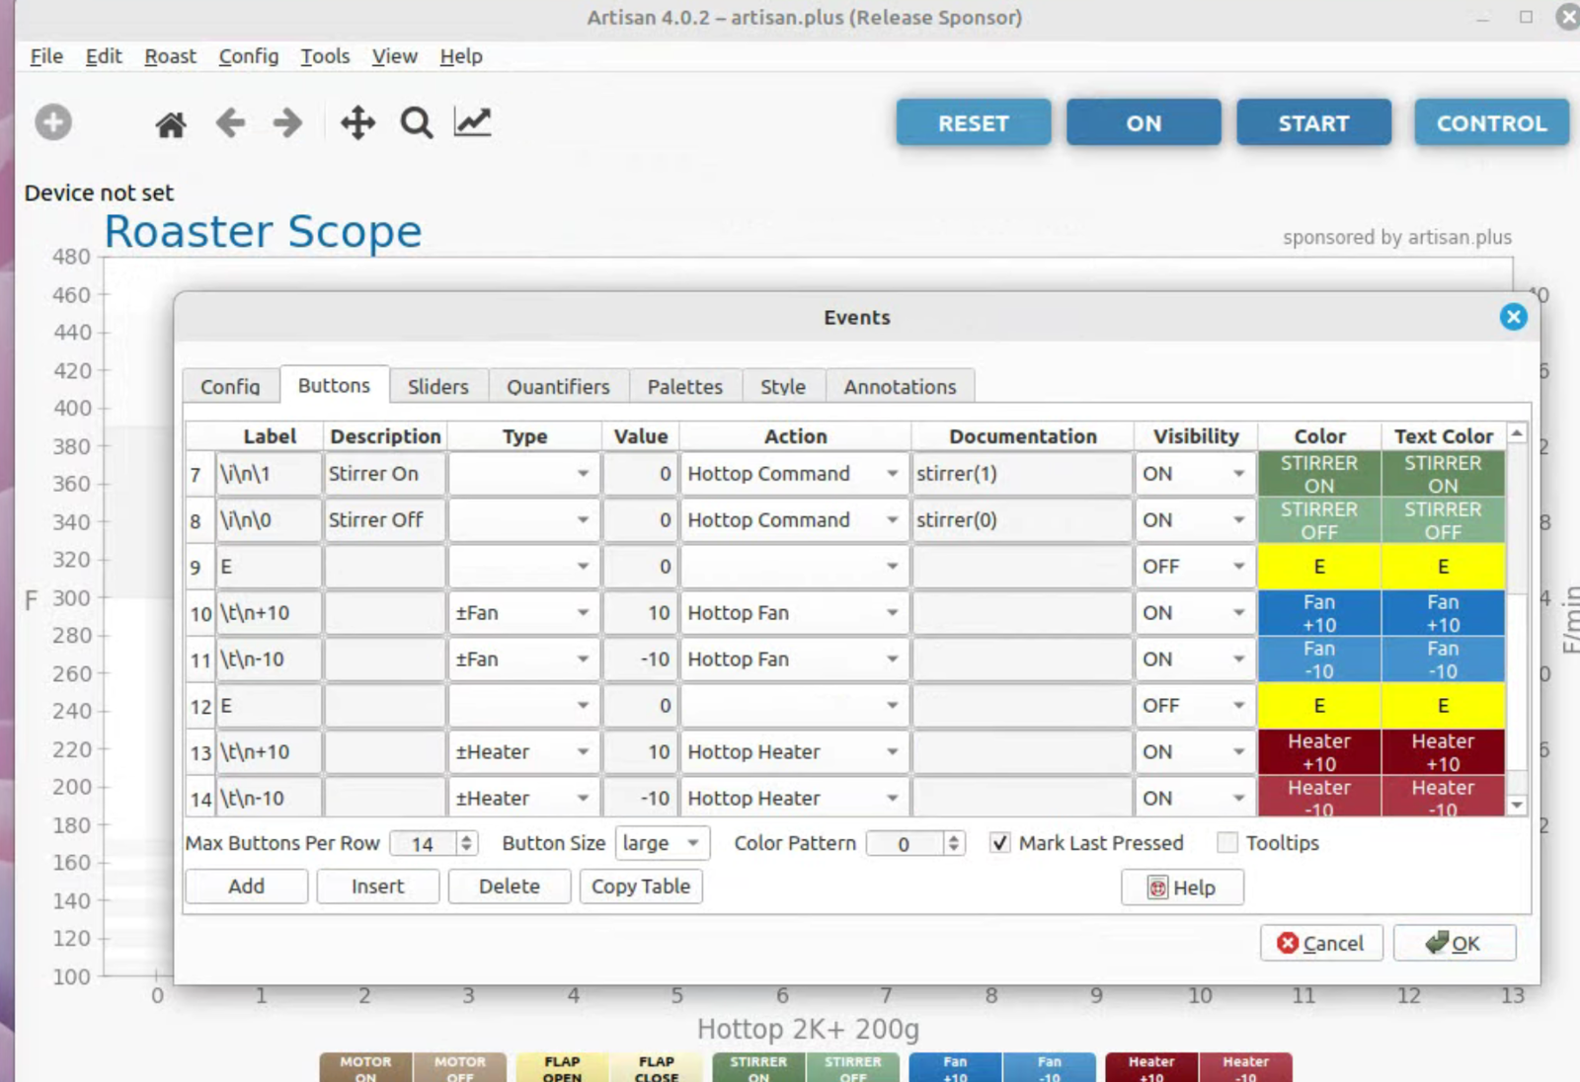Click the yellow E color swatch row 9
The height and width of the screenshot is (1082, 1580).
pos(1318,567)
